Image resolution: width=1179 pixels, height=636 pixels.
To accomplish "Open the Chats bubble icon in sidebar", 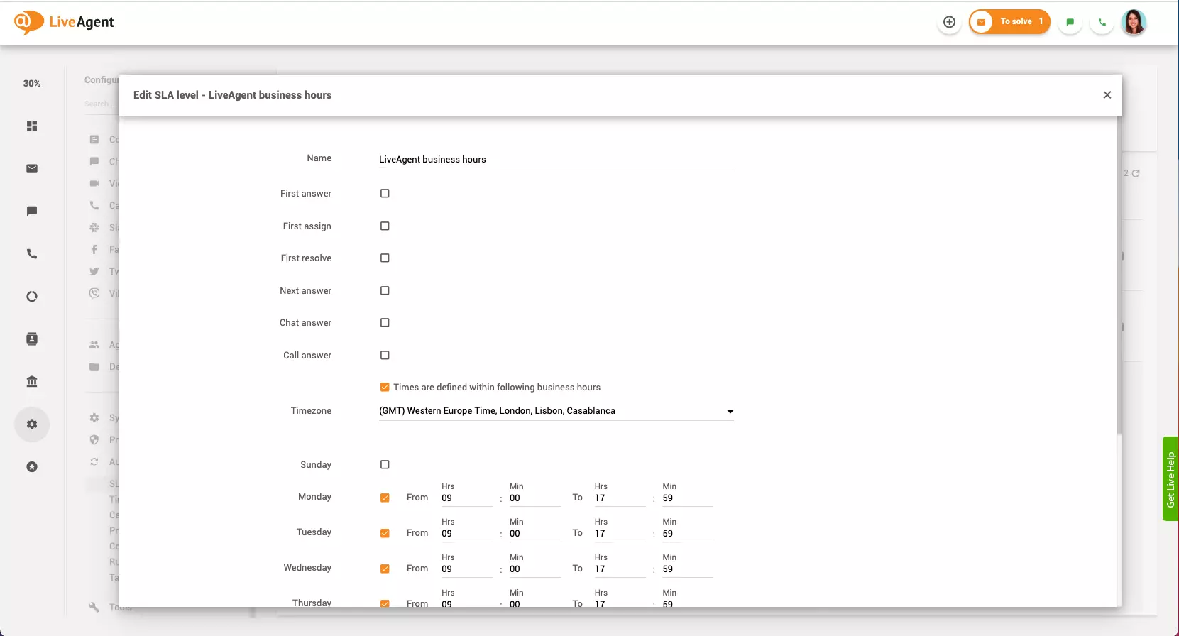I will [32, 212].
